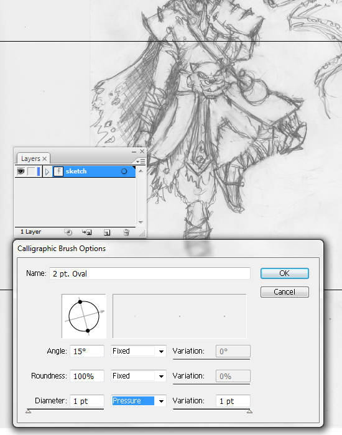Viewport: 342px width, 435px height.
Task: Open the Roundness Fixed dropdown
Action: 139,376
